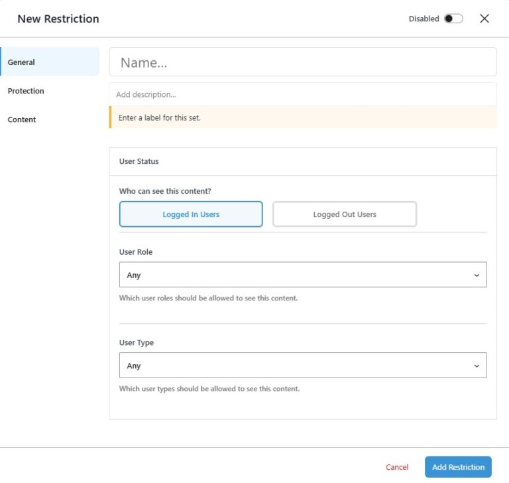
Task: Open the User Type dropdown
Action: pos(302,366)
